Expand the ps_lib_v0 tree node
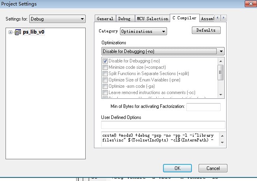The height and width of the screenshot is (181, 257). point(10,32)
